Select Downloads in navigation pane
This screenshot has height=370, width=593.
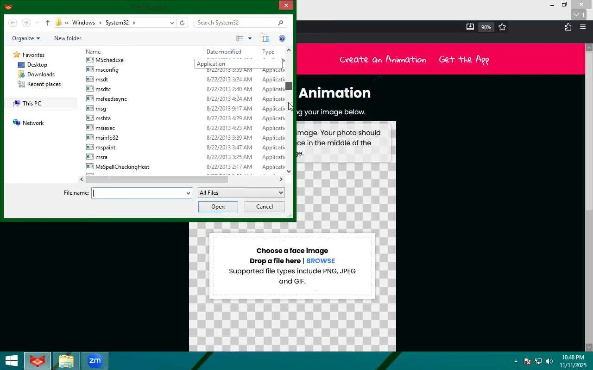[41, 74]
